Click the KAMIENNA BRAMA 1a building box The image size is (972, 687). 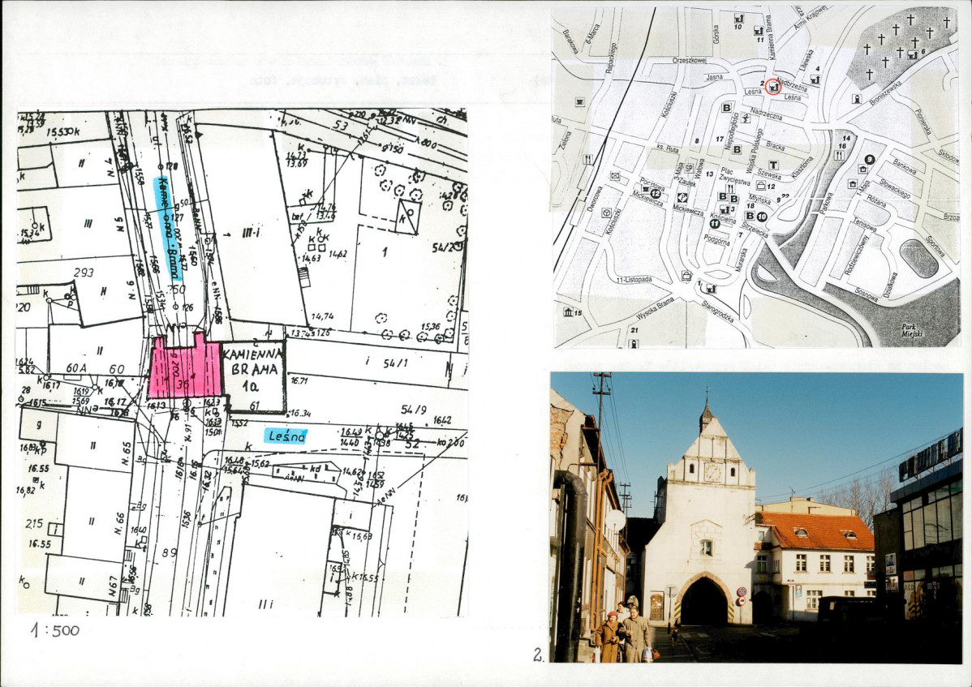pos(253,376)
